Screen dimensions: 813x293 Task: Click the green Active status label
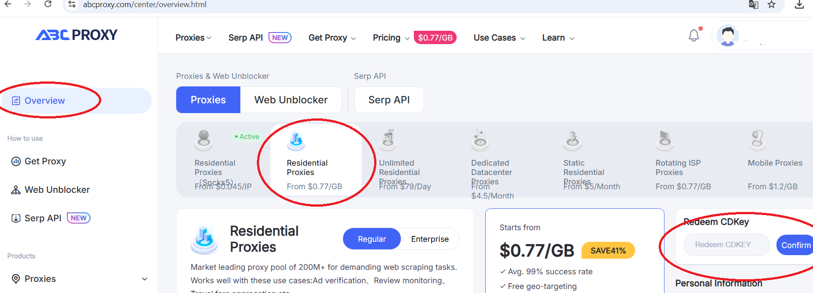(x=247, y=137)
